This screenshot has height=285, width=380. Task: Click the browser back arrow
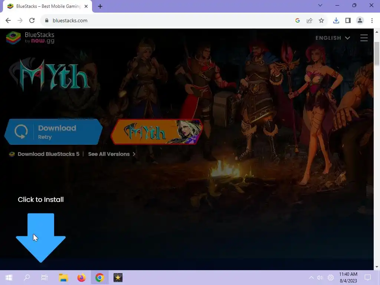click(8, 21)
